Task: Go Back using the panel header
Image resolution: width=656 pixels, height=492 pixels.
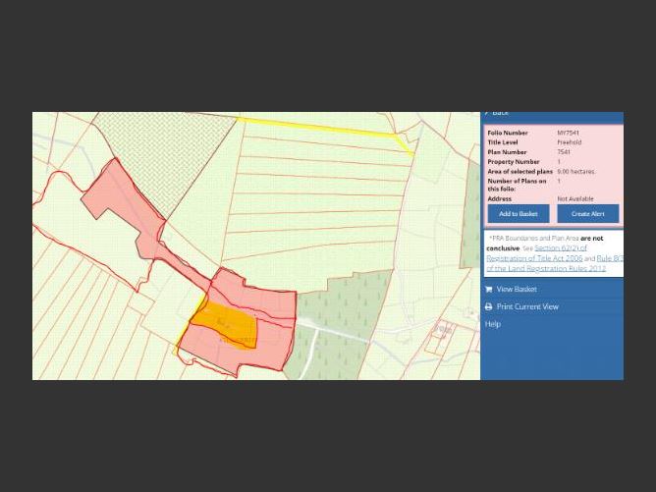Action: pyautogui.click(x=497, y=113)
